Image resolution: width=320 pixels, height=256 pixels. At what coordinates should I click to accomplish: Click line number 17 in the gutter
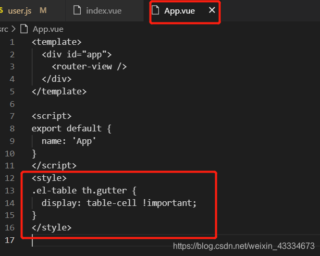point(9,240)
